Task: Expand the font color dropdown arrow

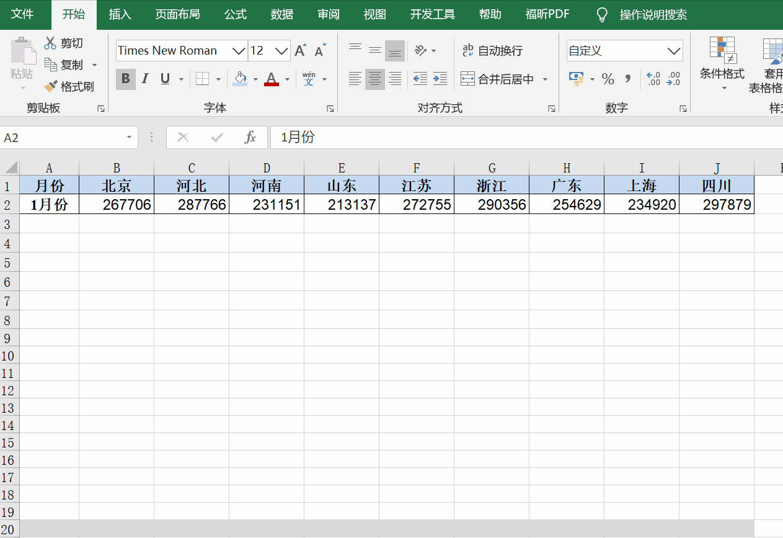Action: click(x=287, y=79)
